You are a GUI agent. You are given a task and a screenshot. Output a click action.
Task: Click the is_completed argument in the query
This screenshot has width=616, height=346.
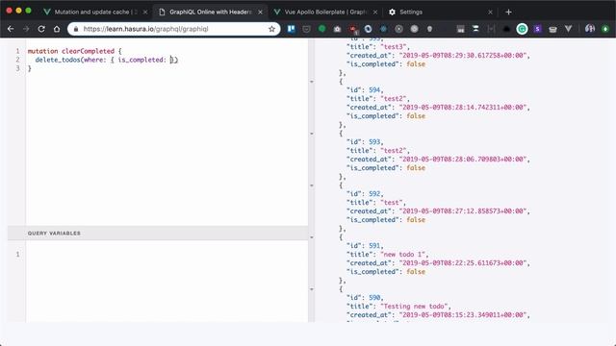coord(141,60)
